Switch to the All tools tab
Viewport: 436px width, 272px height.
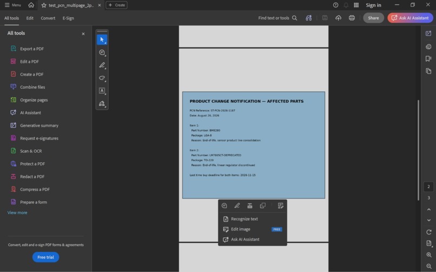point(12,18)
